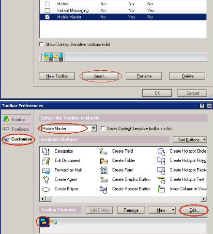Choose the Create Folder icon
The image size is (213, 234).
click(x=104, y=161)
